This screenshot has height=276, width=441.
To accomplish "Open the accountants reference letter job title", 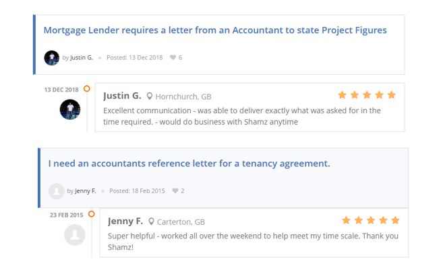I will pyautogui.click(x=189, y=164).
